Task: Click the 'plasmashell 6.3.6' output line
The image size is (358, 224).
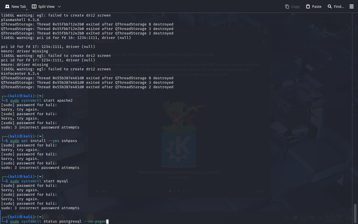Action: 20,20
